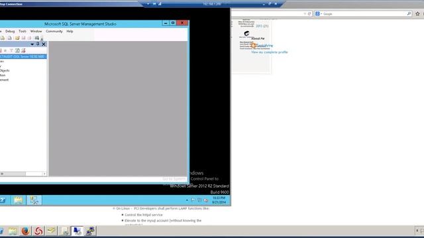Bookmark the page with the star icon
424x238 pixels.
[417, 14]
